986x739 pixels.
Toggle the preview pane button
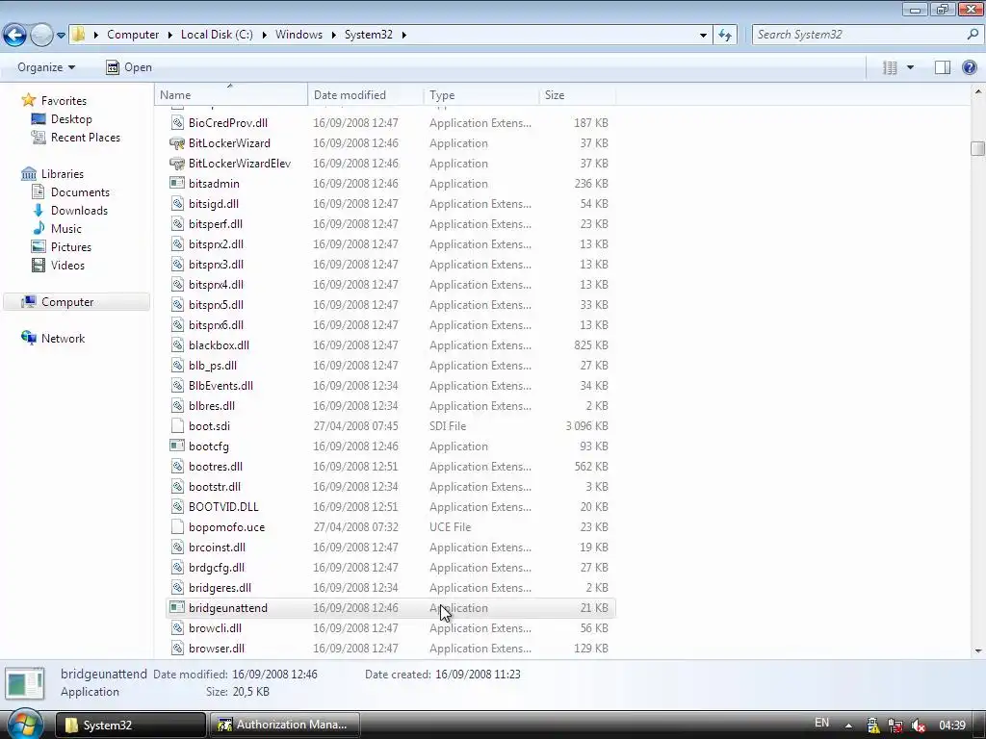click(942, 67)
